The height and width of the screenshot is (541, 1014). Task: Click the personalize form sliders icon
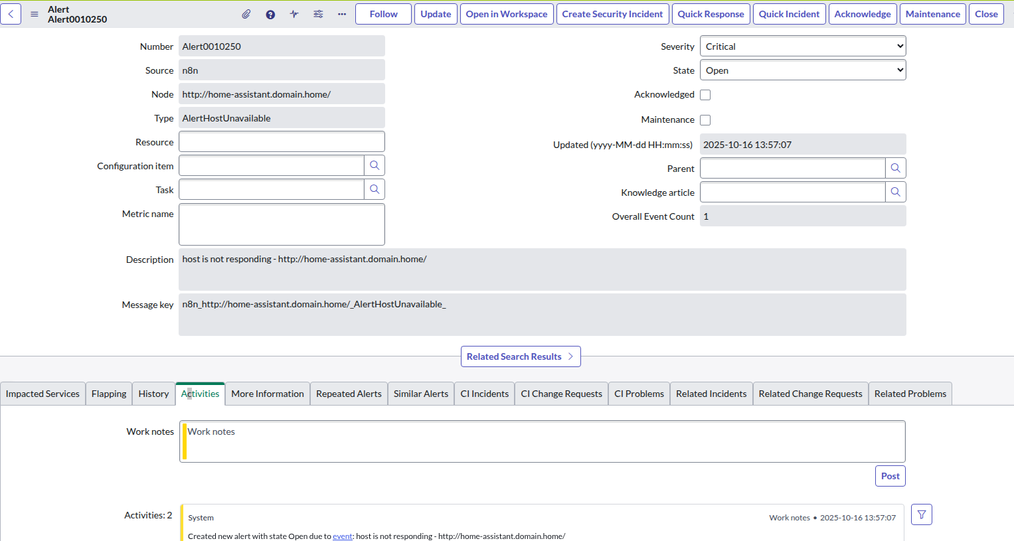click(318, 14)
